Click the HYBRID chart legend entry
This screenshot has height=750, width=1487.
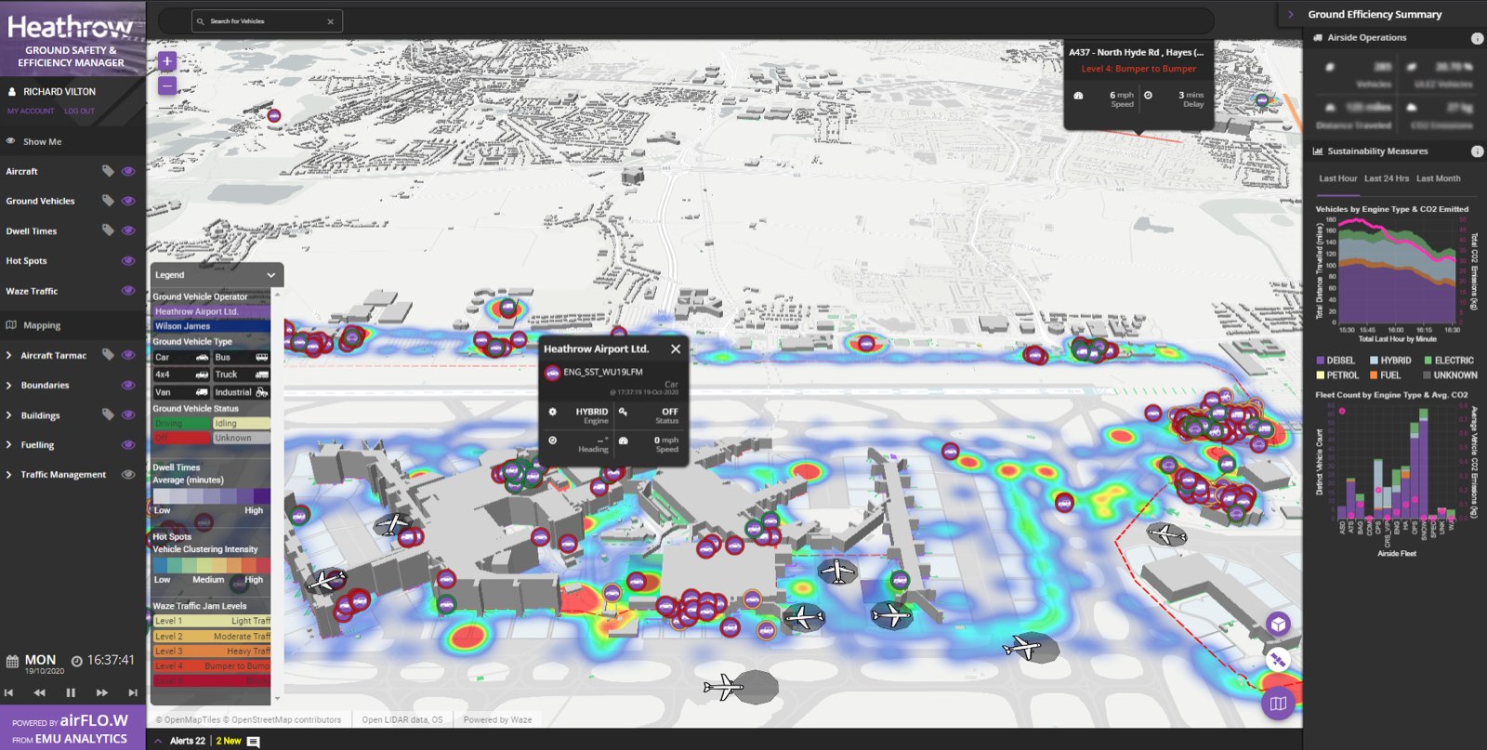pos(1390,361)
